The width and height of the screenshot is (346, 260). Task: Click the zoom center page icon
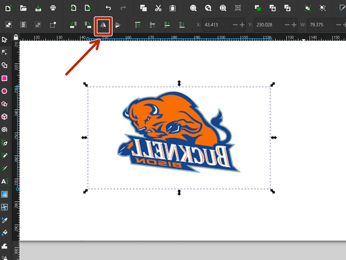point(238,8)
